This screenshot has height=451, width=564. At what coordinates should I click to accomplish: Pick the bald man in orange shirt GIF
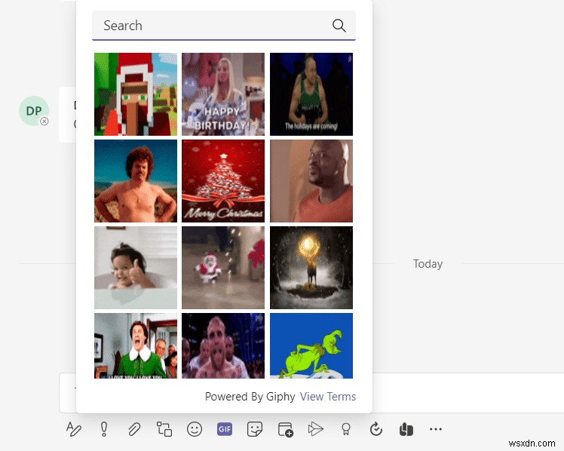coord(311,181)
